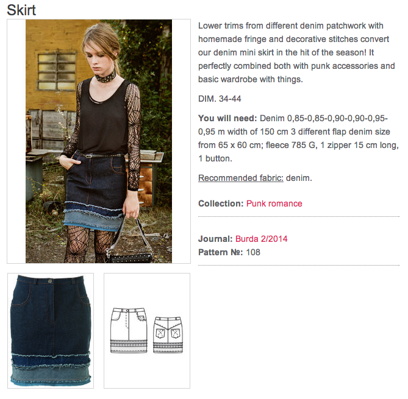This screenshot has height=399, width=408.
Task: Click the 'You will need:' label
Action: coord(227,118)
